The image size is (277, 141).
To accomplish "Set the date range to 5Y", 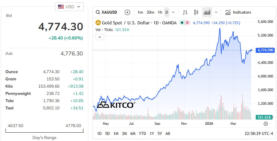I will tap(160, 133).
